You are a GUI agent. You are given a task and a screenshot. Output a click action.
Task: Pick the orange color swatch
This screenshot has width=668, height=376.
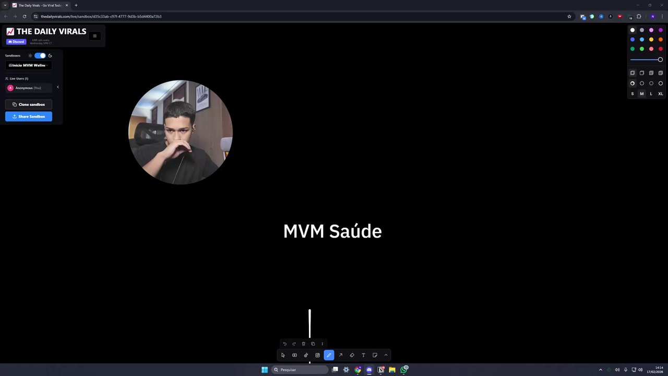point(661,40)
